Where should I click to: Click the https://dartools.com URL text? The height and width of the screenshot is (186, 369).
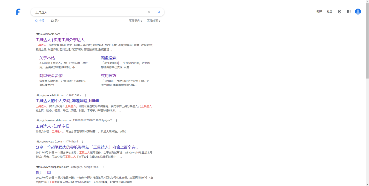pos(48,34)
